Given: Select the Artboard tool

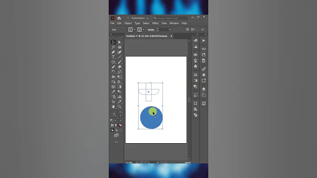Looking at the screenshot, I should pos(114,102).
